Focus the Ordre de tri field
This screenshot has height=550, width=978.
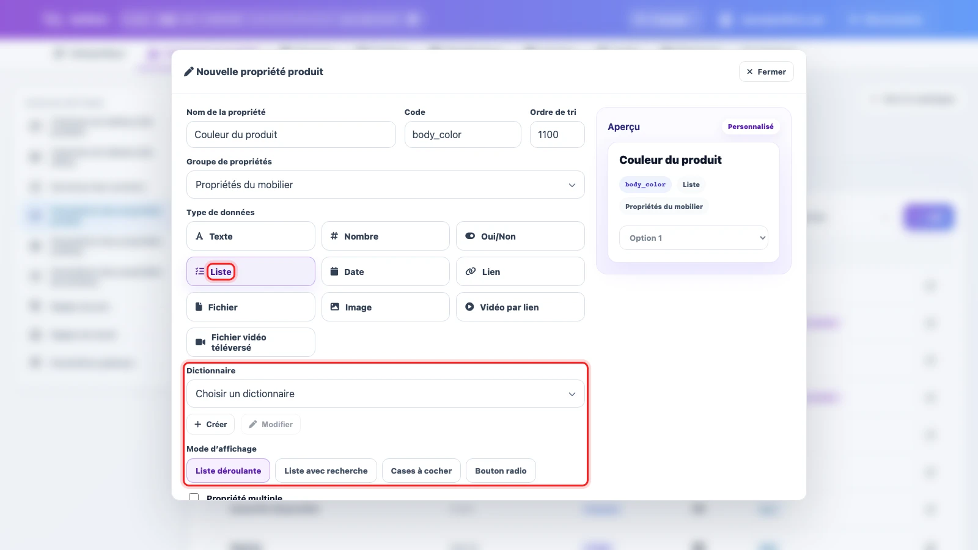click(557, 134)
